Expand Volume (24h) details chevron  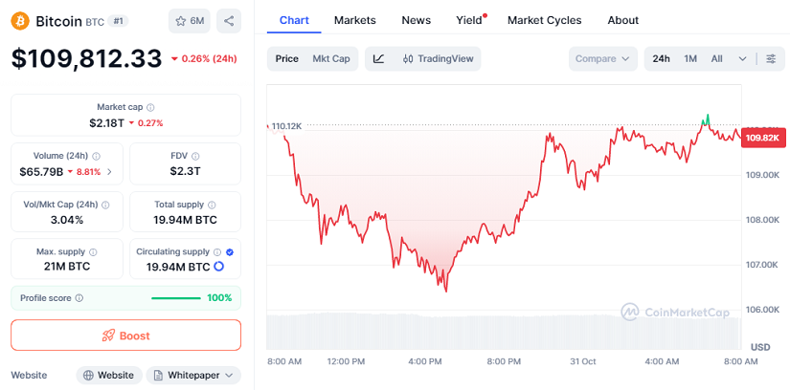(x=109, y=172)
